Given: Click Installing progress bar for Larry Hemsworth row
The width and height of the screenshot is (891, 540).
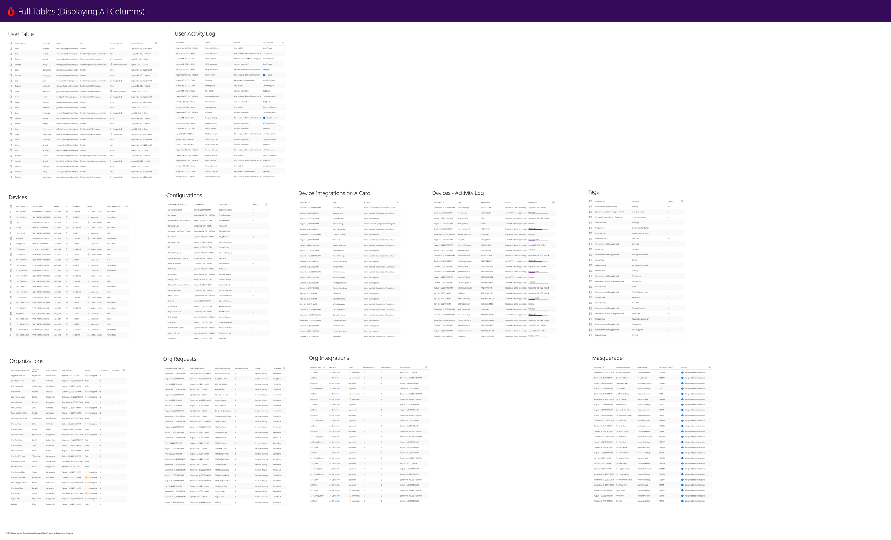Looking at the screenshot, I should [538, 229].
